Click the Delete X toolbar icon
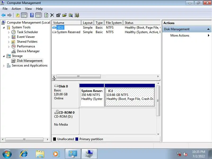 coord(52,15)
